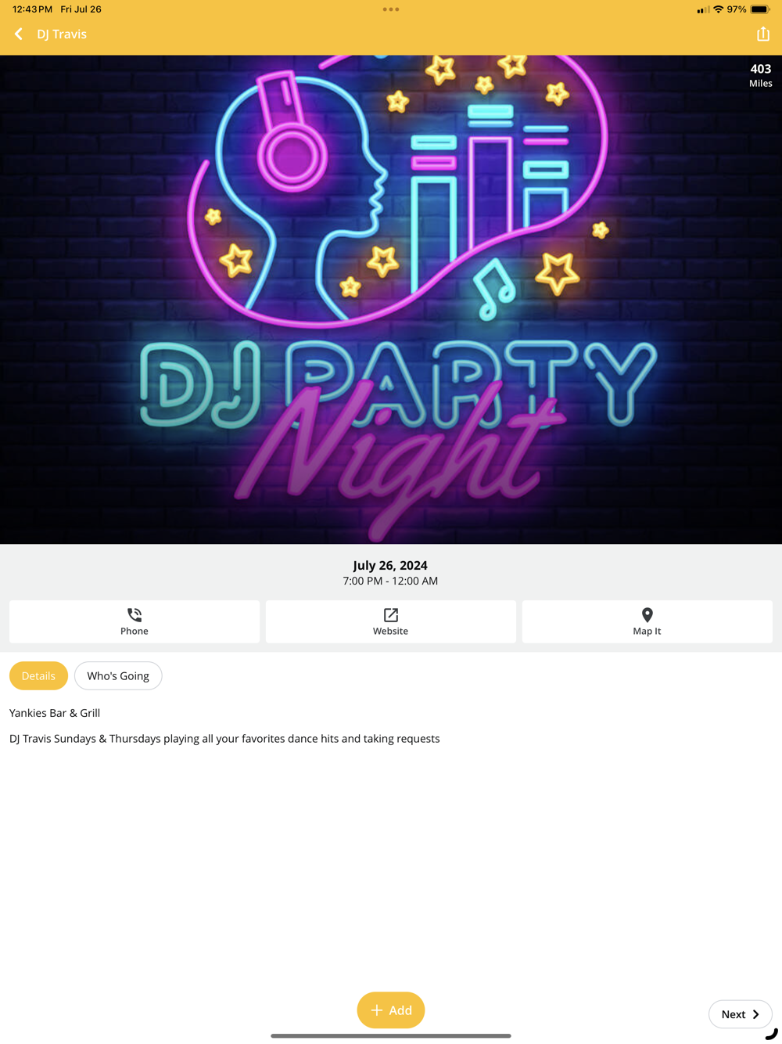
Task: Open the three-dot multitasking menu at top
Action: [x=391, y=9]
